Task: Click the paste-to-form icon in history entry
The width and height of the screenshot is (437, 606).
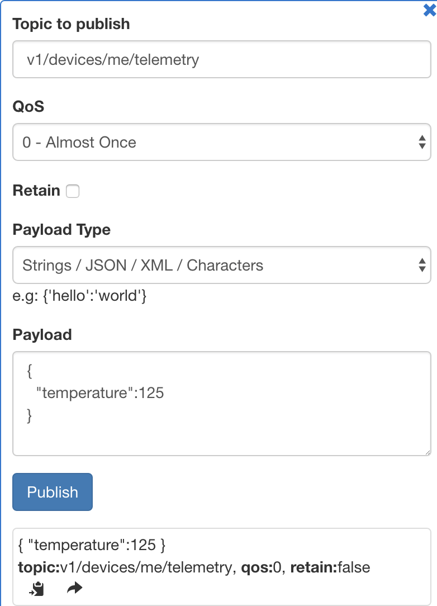Action: click(x=37, y=589)
